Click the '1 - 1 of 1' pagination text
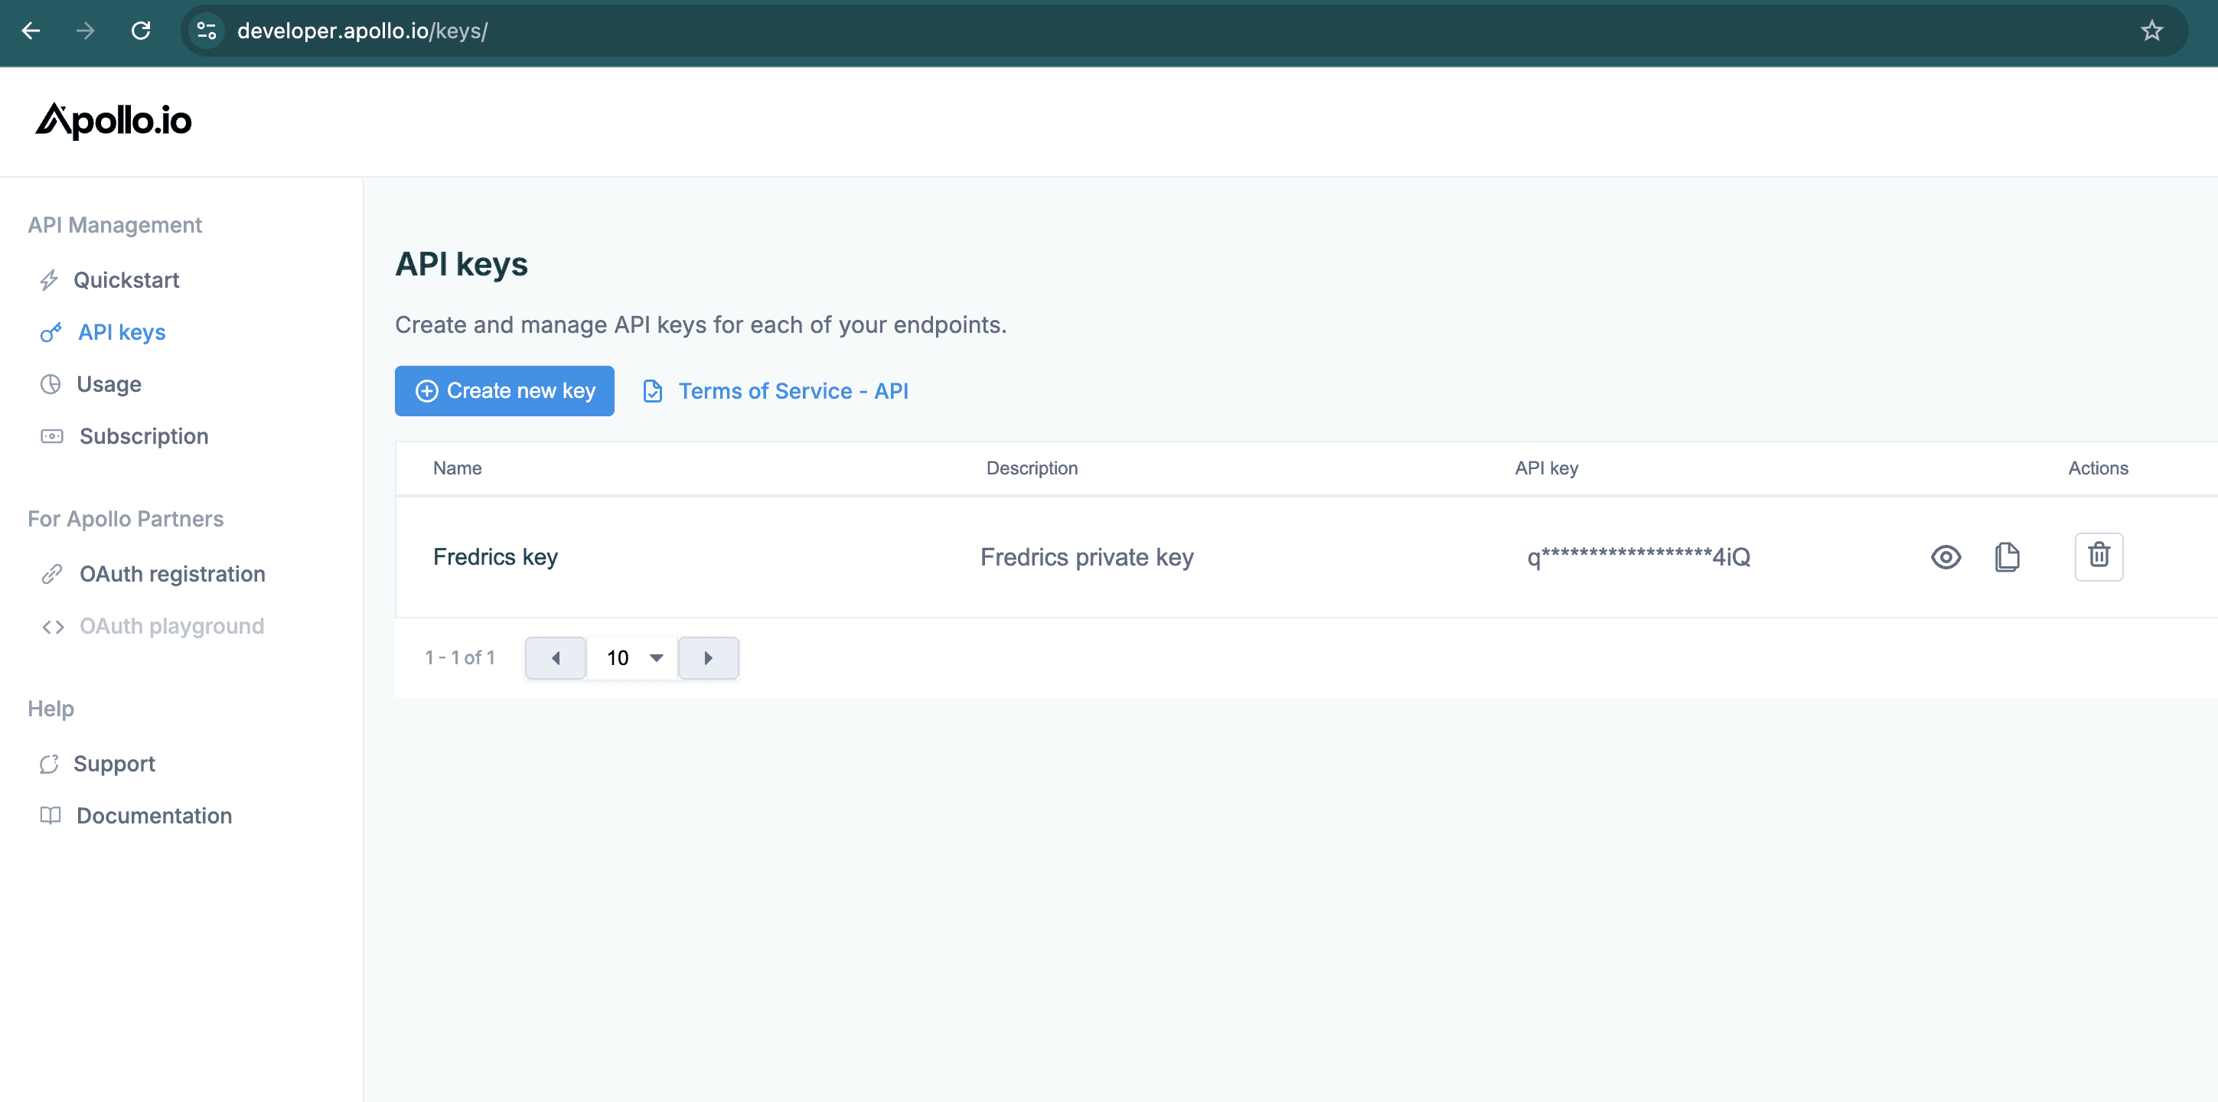This screenshot has width=2218, height=1102. (460, 658)
